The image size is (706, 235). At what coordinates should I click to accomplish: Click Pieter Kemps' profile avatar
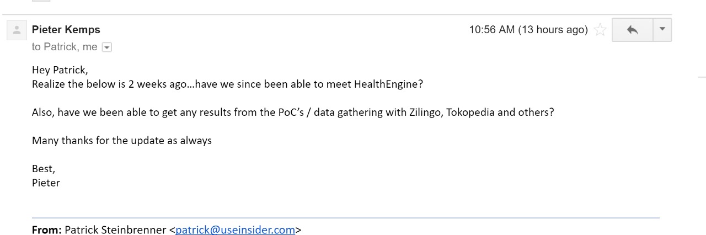coord(17,30)
